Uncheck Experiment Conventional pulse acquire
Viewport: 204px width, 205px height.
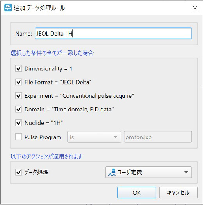pyautogui.click(x=18, y=95)
